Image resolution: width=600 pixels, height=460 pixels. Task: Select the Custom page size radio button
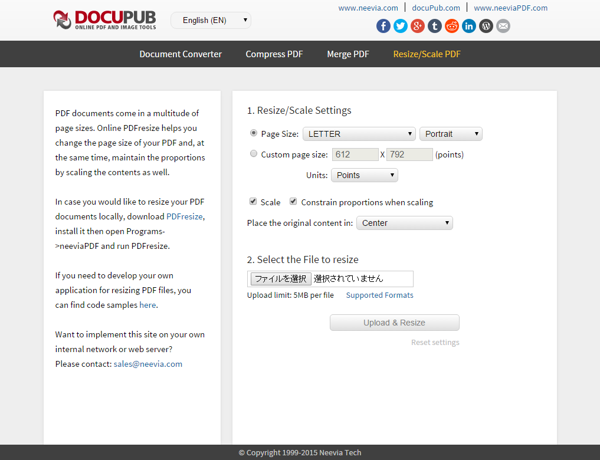[253, 154]
